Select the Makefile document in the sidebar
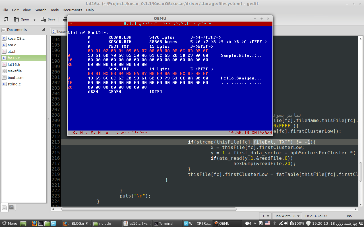 point(15,71)
